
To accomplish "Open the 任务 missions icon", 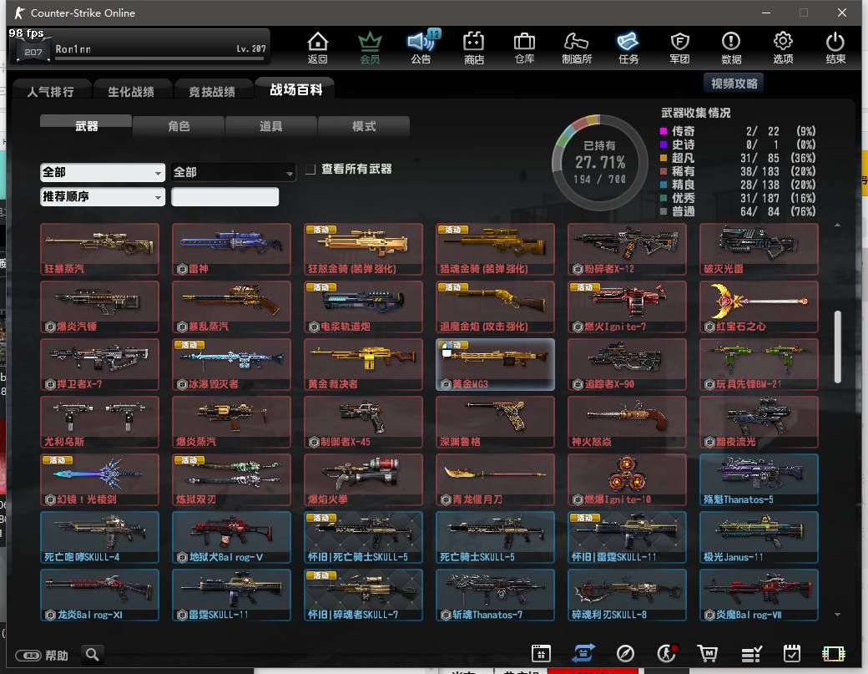I will (628, 47).
